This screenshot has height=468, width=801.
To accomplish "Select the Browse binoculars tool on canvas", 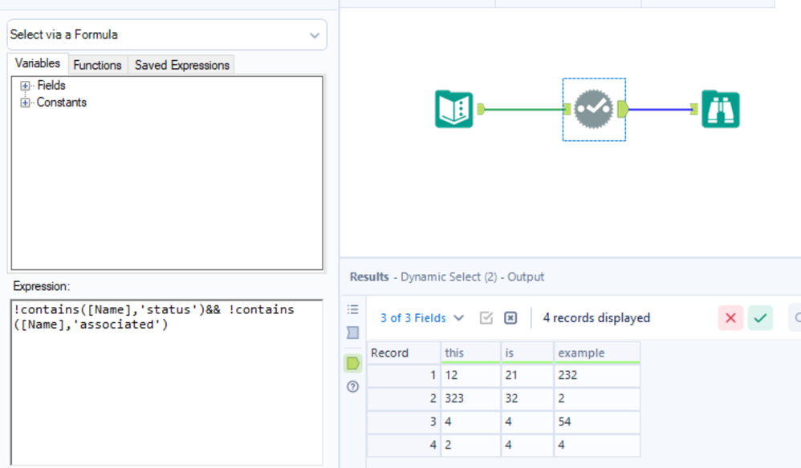I will (x=720, y=109).
